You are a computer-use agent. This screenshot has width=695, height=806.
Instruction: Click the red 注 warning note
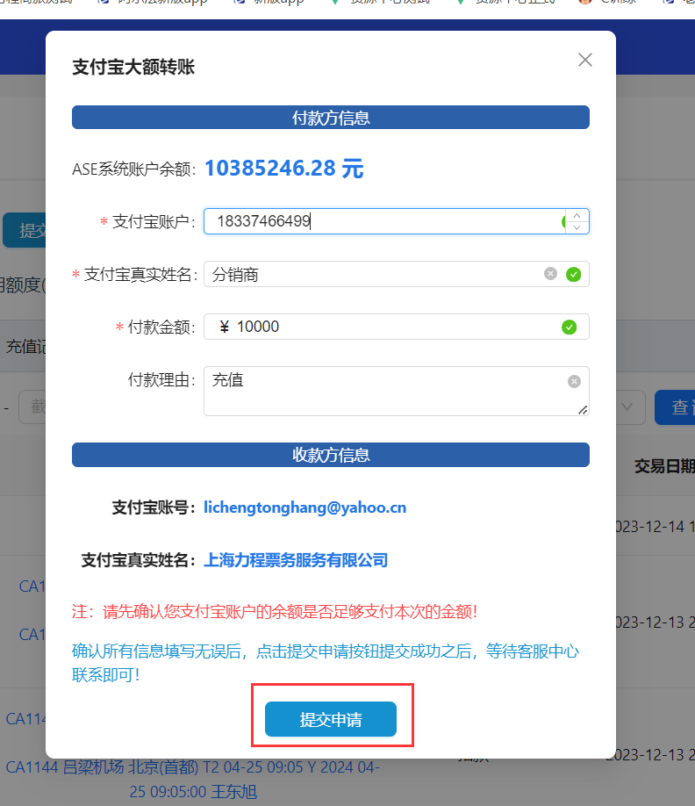point(275,612)
